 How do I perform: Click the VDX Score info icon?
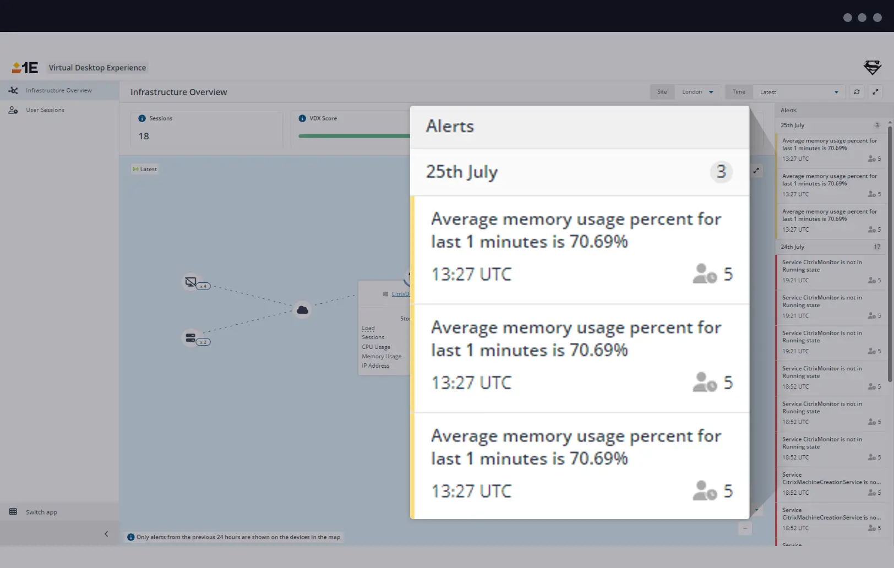tap(302, 118)
